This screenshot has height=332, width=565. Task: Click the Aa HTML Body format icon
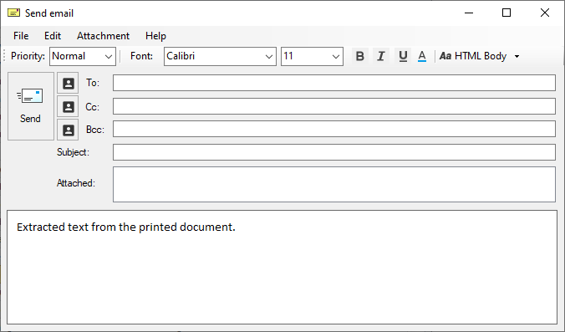coord(445,56)
